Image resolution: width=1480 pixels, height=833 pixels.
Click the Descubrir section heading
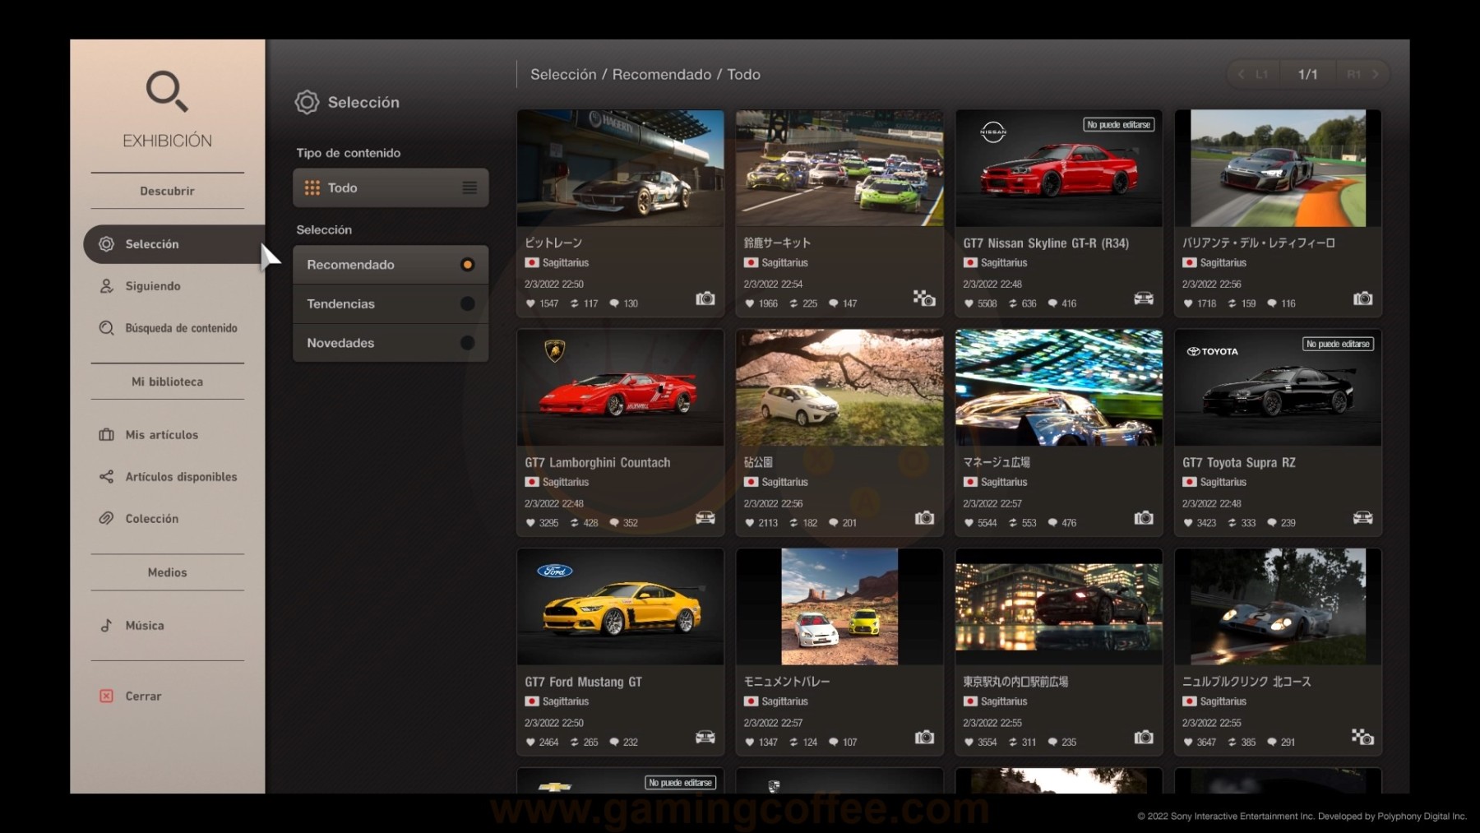coord(167,192)
